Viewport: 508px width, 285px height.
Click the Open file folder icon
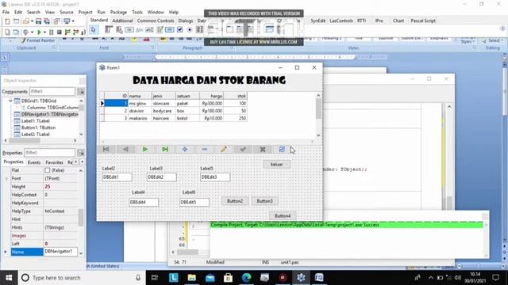click(x=26, y=21)
